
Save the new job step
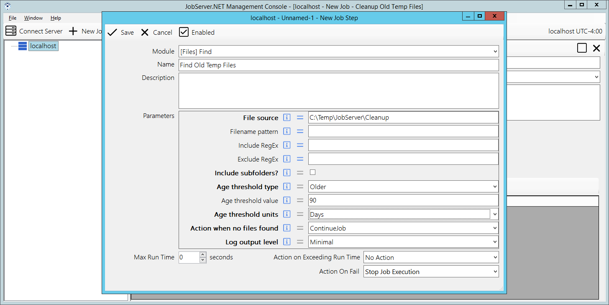[121, 32]
